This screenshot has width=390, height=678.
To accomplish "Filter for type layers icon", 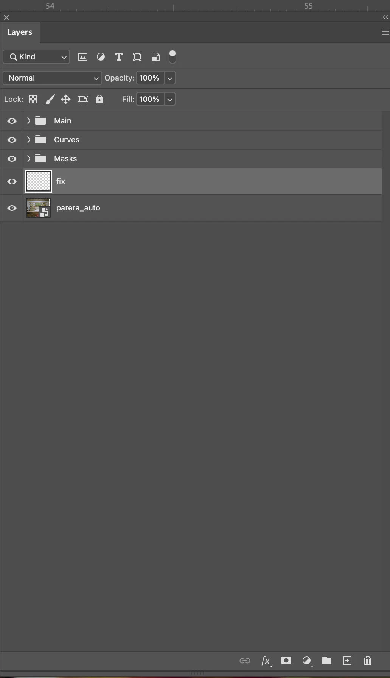I will click(119, 57).
